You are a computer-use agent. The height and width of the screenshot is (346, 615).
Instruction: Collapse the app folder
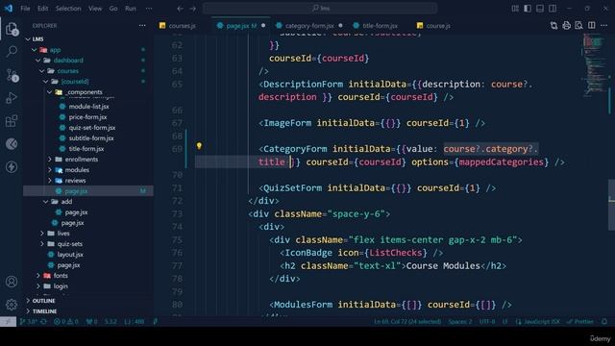pos(35,50)
